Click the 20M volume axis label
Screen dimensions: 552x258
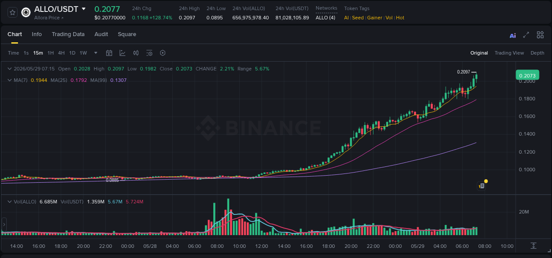coord(524,212)
